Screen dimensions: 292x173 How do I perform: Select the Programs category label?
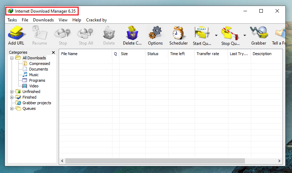coord(37,80)
